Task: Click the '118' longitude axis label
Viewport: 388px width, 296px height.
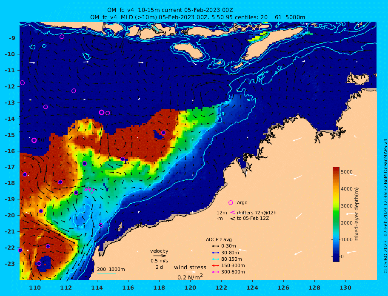Action: pos(160,287)
